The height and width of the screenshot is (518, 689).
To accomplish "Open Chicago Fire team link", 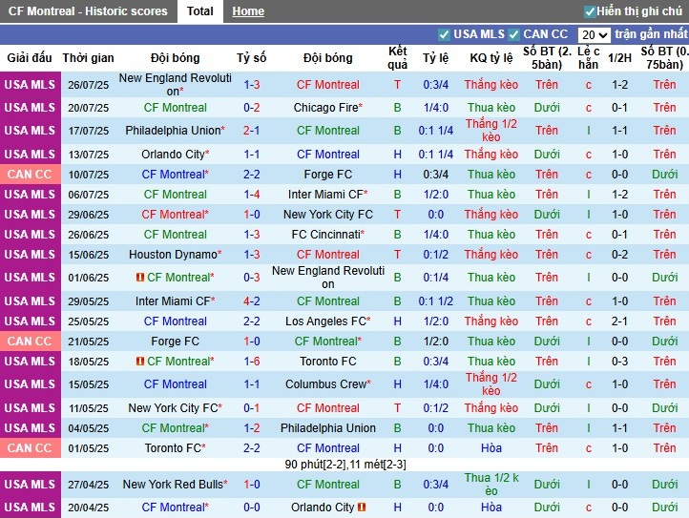I will pyautogui.click(x=325, y=108).
